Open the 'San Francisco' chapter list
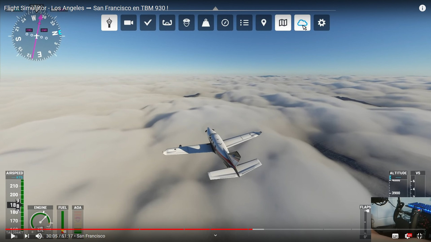Image resolution: width=431 pixels, height=242 pixels. (x=91, y=236)
